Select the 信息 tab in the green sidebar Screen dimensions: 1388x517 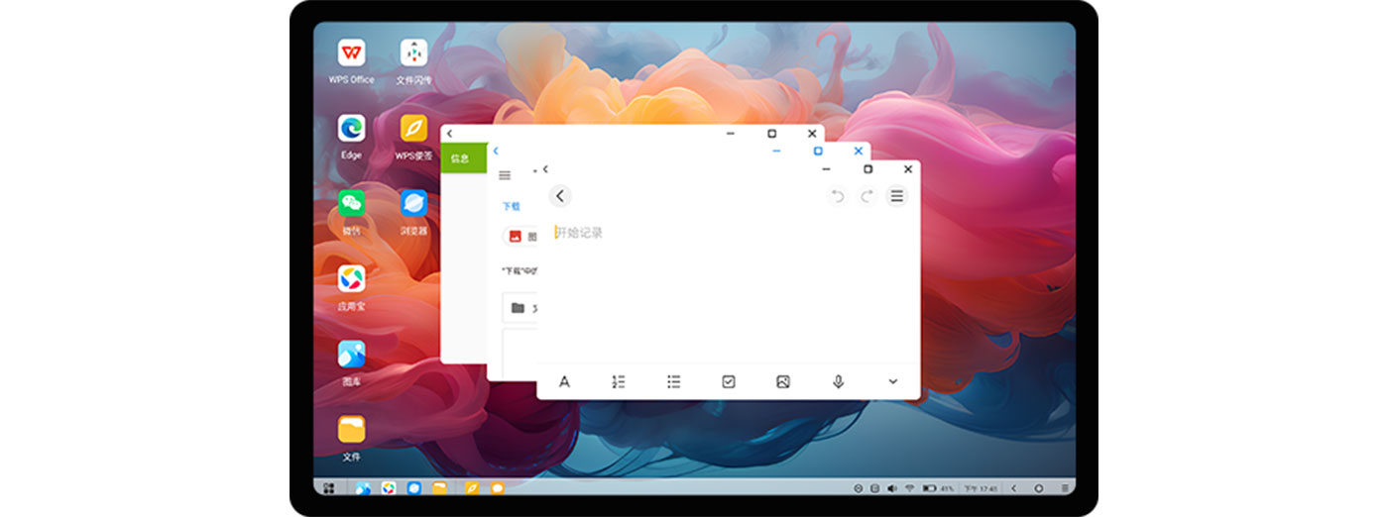461,158
